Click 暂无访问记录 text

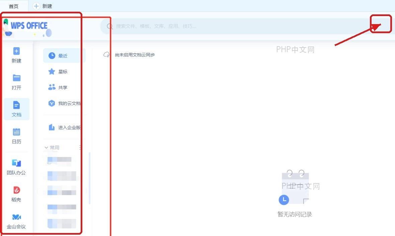pyautogui.click(x=295, y=214)
